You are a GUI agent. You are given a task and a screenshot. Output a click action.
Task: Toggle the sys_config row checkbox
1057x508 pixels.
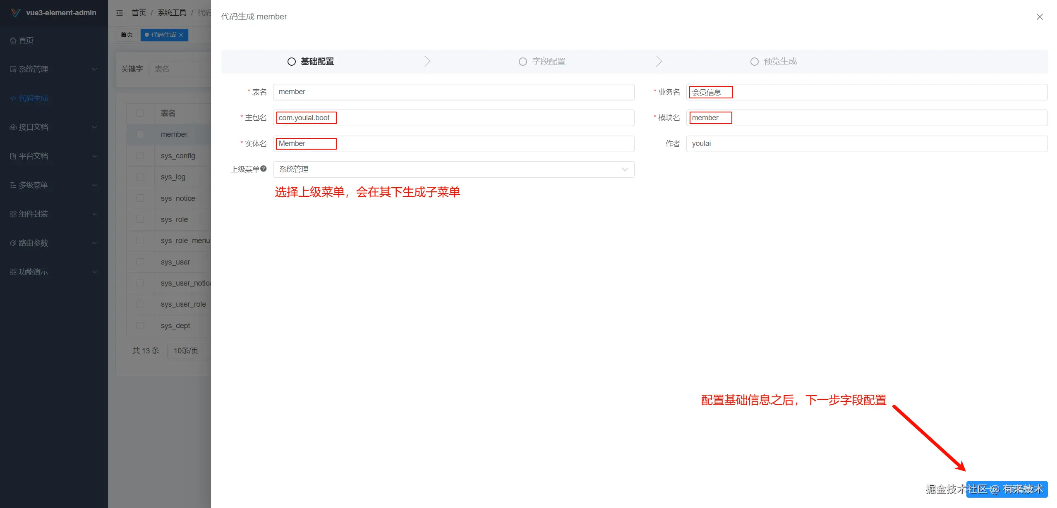coord(140,156)
